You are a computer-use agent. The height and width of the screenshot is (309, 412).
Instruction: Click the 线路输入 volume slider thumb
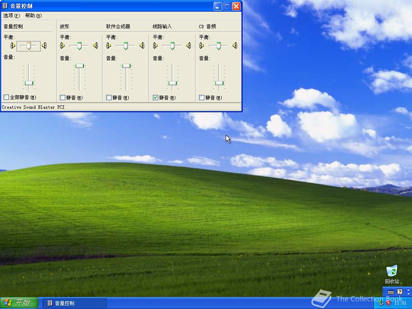pos(173,83)
